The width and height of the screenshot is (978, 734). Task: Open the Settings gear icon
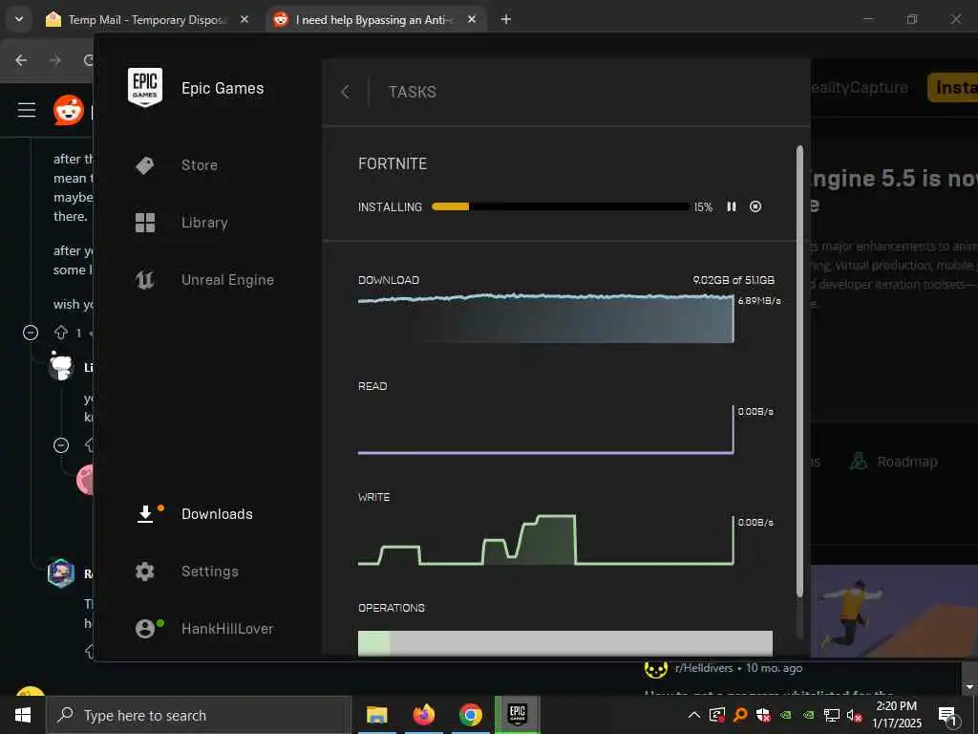coord(145,572)
